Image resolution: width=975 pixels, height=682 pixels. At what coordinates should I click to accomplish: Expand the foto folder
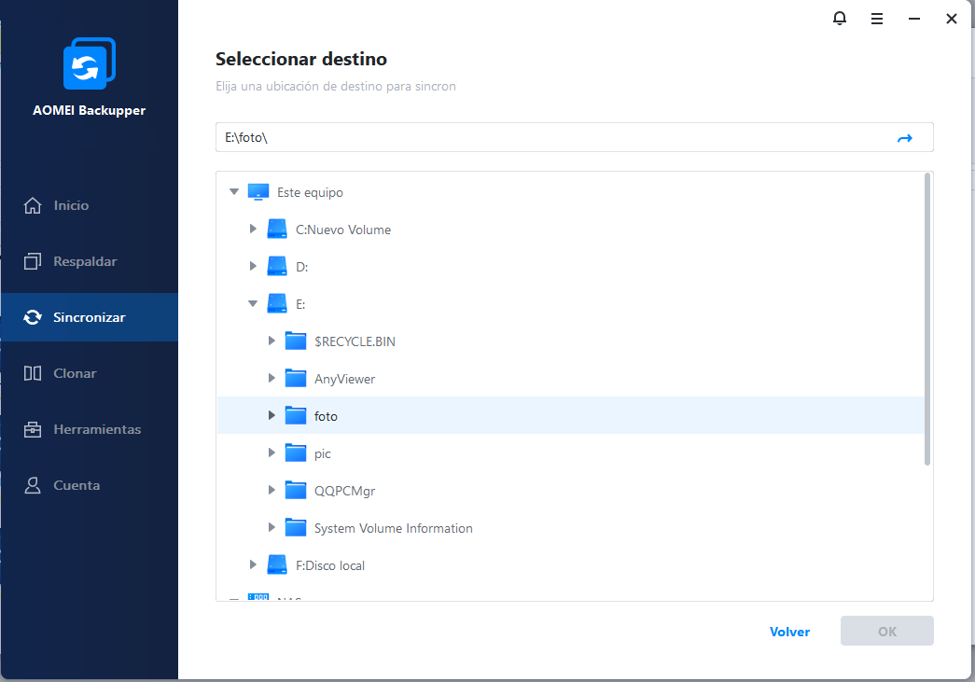(x=272, y=415)
